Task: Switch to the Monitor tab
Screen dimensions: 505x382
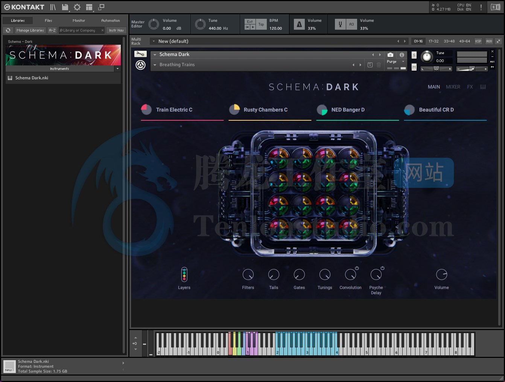Action: point(79,21)
